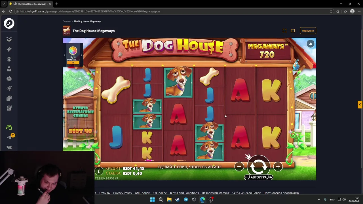Open the roulette wheel sidebar icon
This screenshot has width=363, height=204.
(9, 79)
